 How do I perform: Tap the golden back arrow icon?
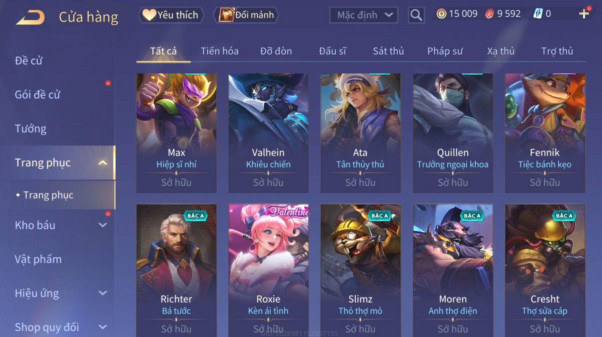[30, 18]
